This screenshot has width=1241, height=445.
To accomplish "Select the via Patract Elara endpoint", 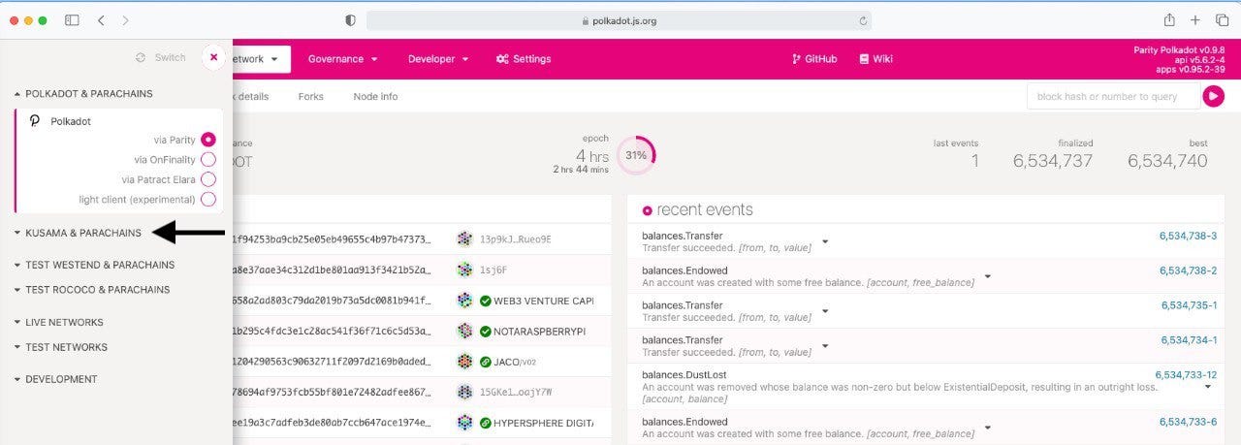I will 207,179.
